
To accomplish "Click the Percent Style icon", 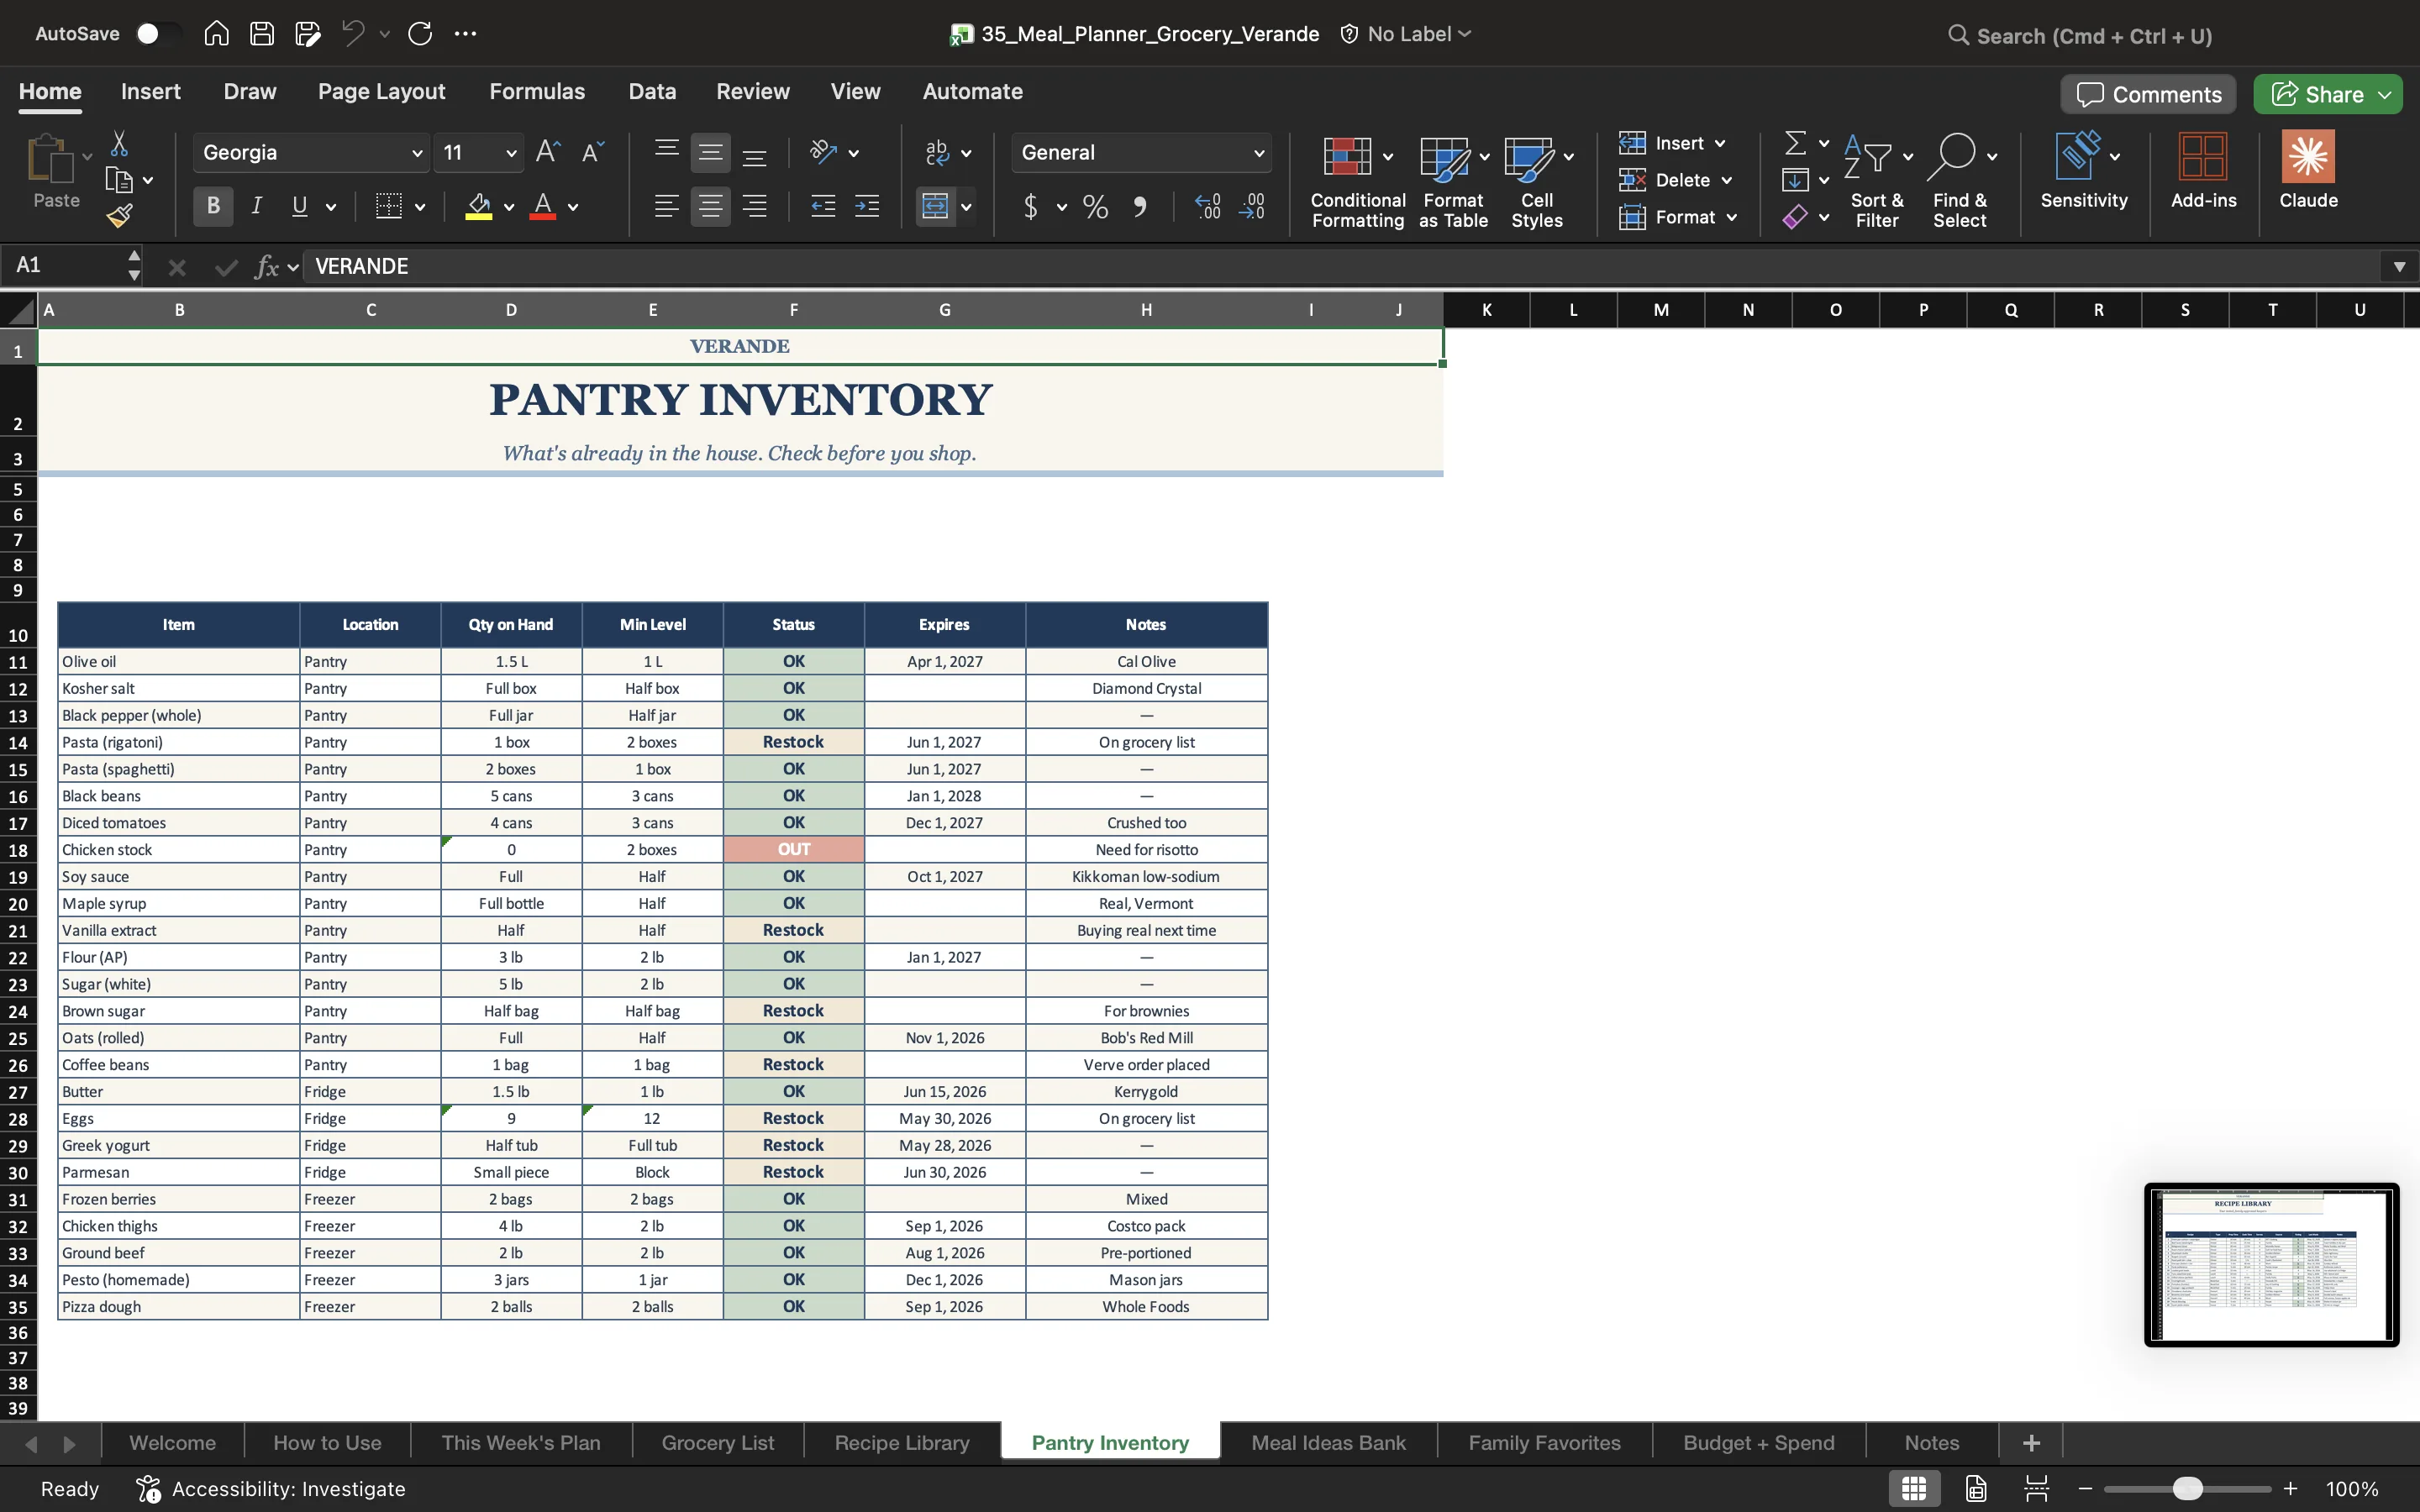I will click(1095, 207).
